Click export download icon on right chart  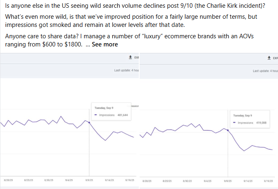269,58
